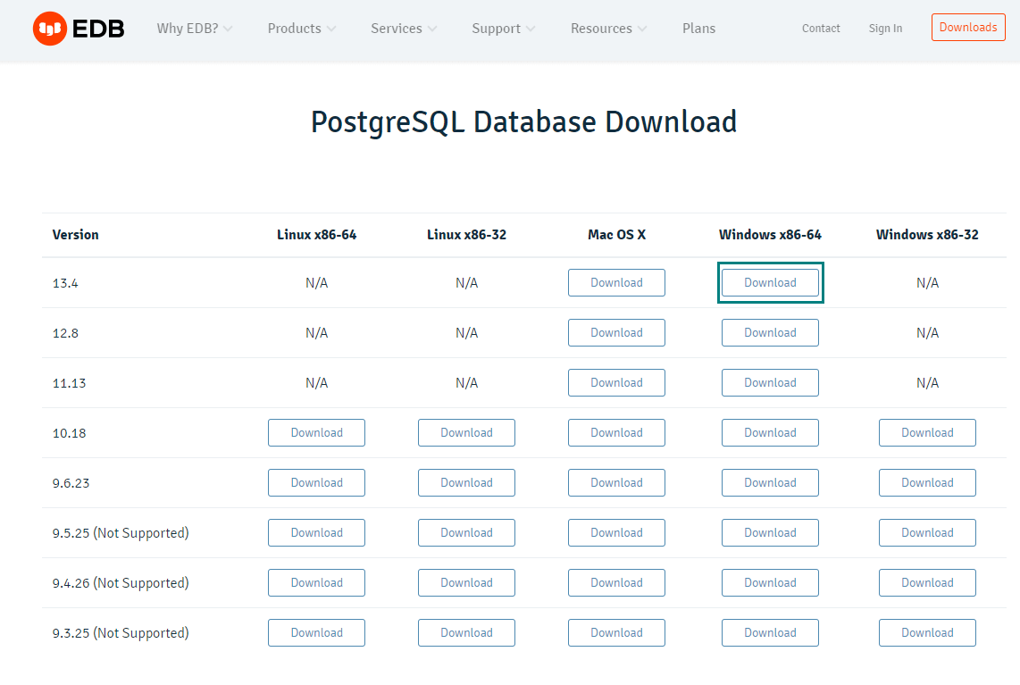Download version 10.18 for Linux x86-32

(x=466, y=433)
